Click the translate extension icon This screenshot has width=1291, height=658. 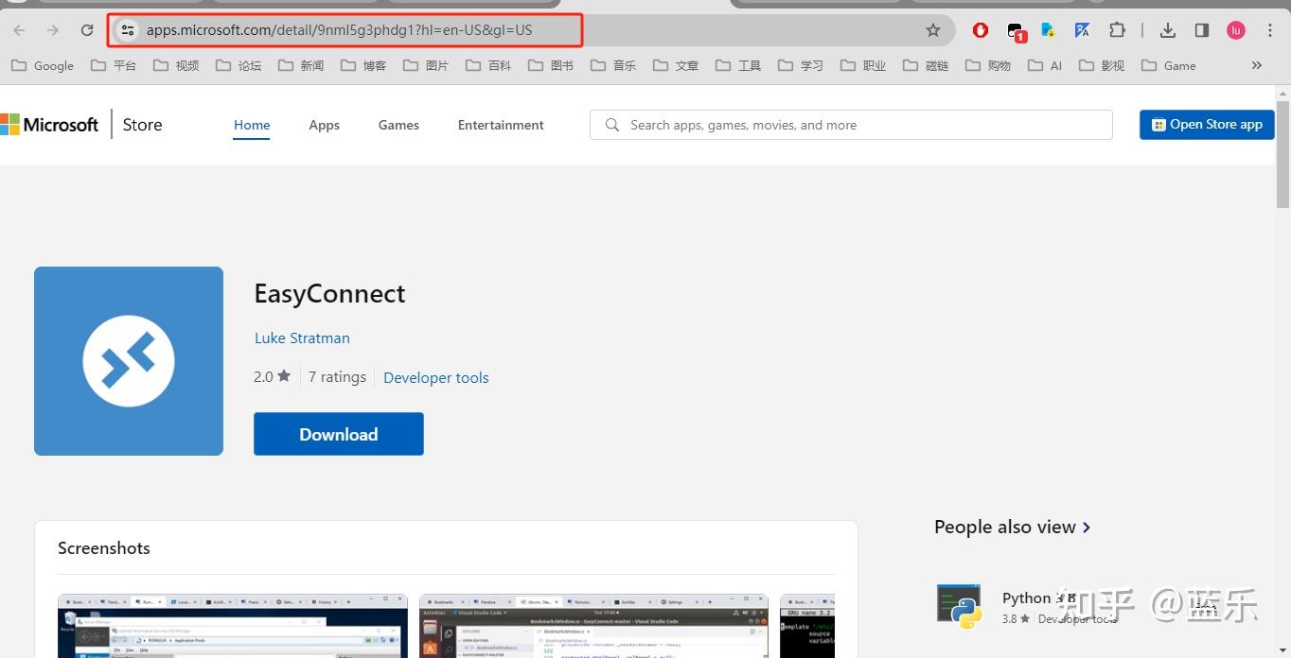(x=1082, y=29)
